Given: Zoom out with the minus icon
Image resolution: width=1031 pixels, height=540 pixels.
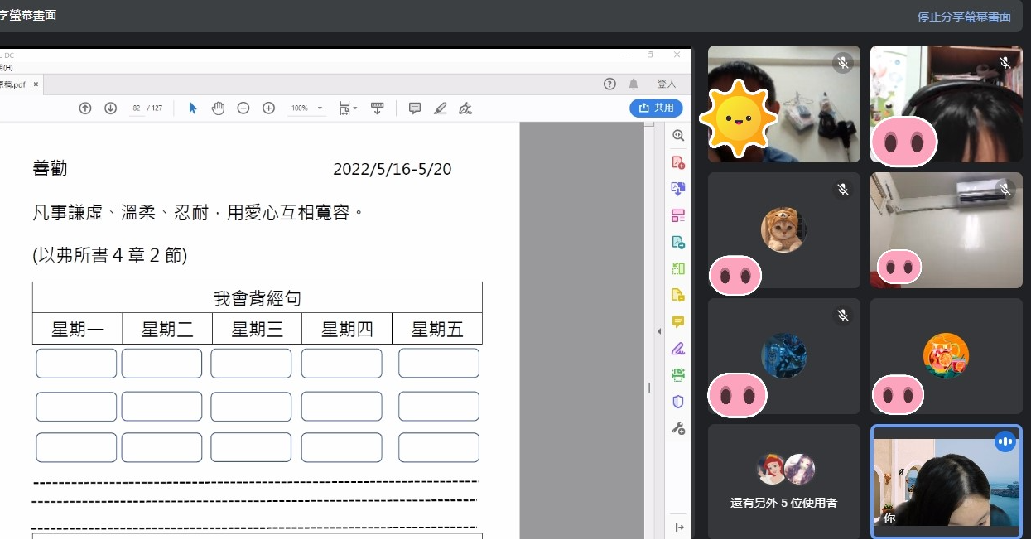Looking at the screenshot, I should point(243,108).
